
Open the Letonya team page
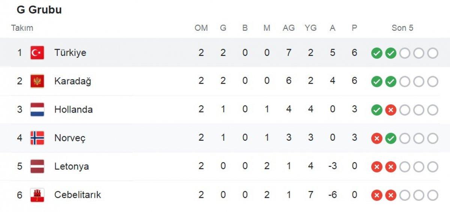point(72,166)
